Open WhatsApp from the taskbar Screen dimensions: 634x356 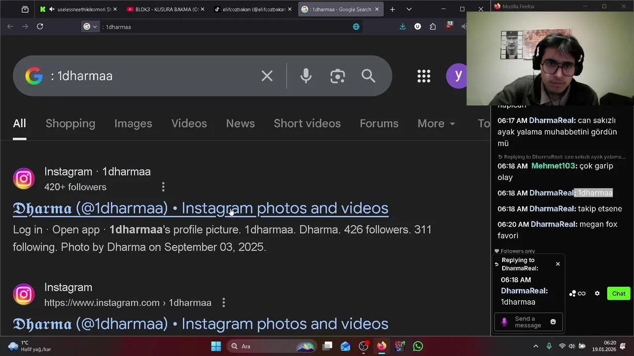click(x=418, y=346)
